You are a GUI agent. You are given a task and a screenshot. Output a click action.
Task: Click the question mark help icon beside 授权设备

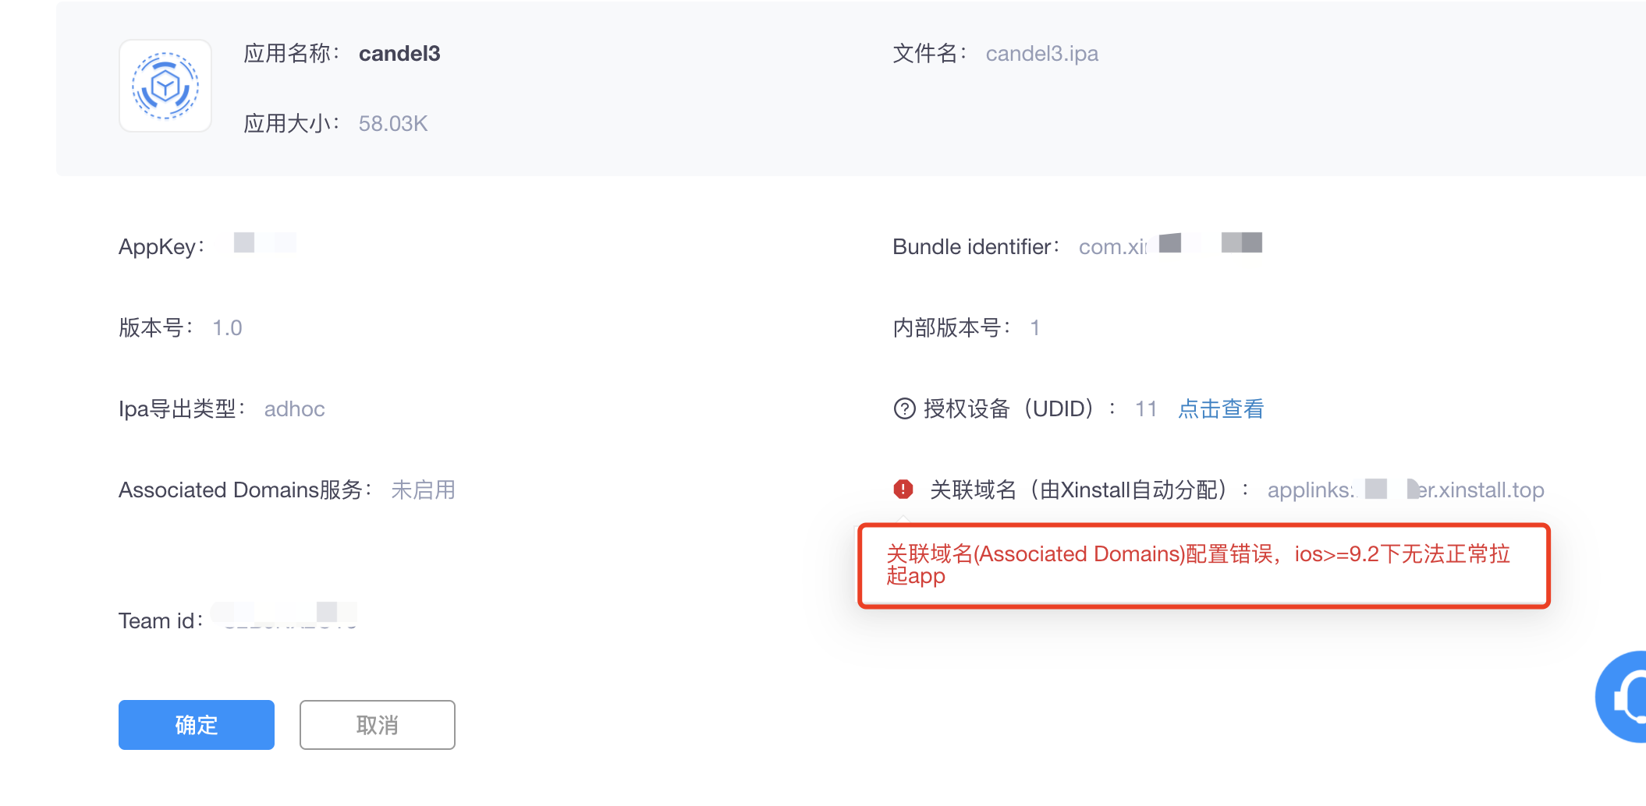(904, 408)
